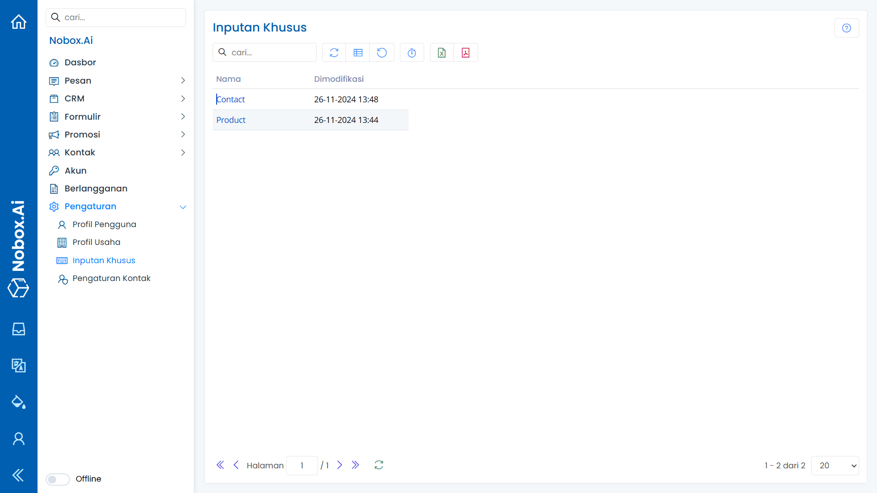Collapse the Pengaturan section

[x=183, y=207]
